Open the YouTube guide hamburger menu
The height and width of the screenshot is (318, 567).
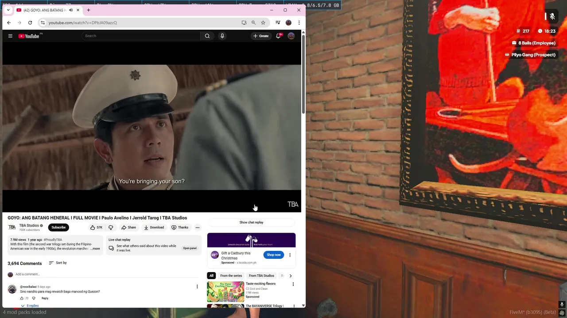click(x=10, y=36)
